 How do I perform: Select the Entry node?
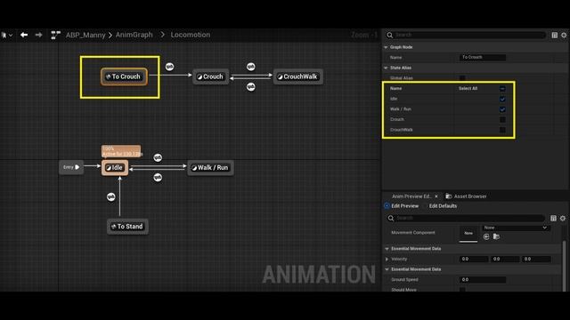pyautogui.click(x=71, y=167)
